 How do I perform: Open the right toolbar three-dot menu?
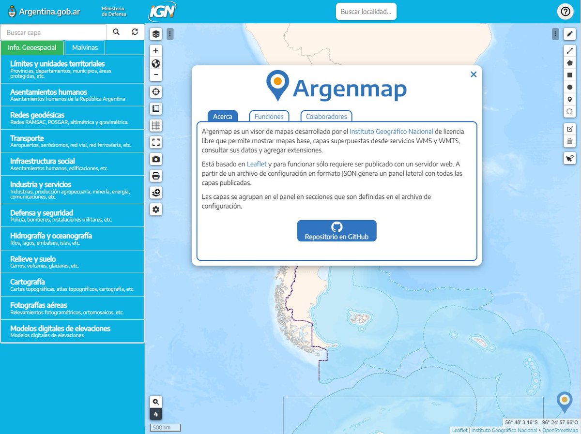555,34
